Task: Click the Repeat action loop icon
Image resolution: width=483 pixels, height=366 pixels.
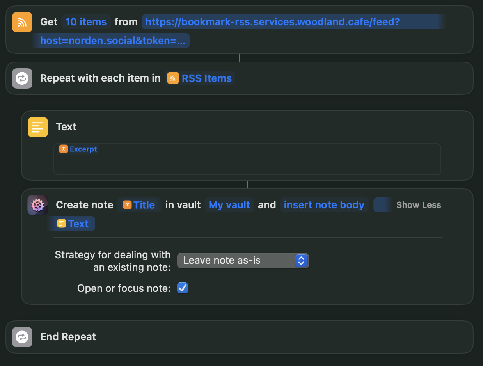Action: (x=22, y=78)
